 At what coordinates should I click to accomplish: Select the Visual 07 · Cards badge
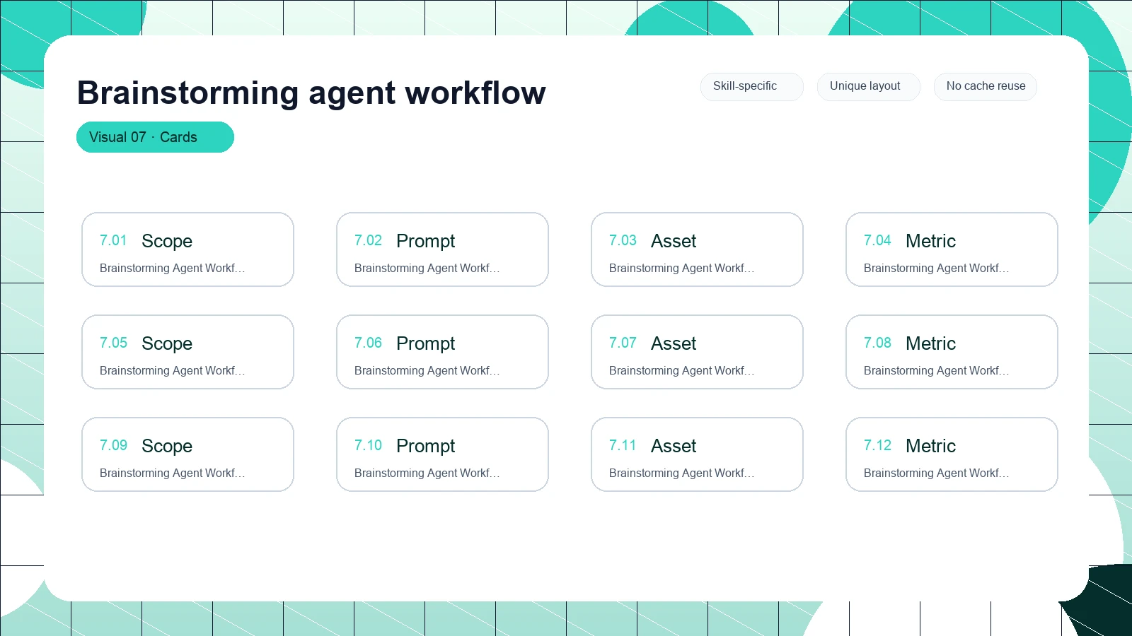click(155, 137)
